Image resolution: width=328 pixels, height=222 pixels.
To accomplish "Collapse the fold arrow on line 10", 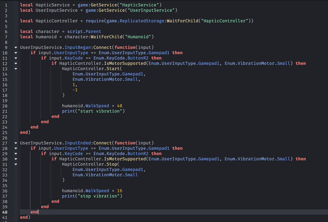I will tap(16, 52).
